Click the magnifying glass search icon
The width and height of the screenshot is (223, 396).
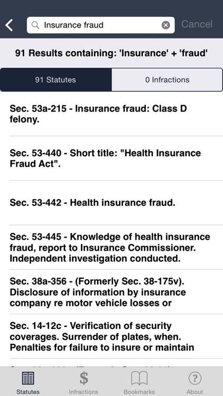tap(35, 25)
